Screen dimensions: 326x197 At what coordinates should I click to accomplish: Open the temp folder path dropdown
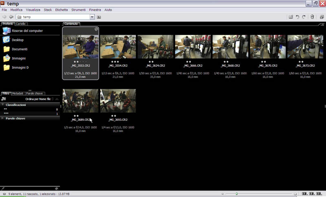point(92,17)
